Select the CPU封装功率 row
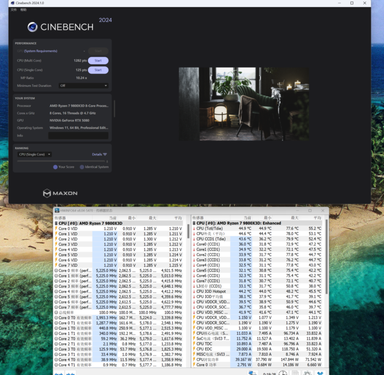 pyautogui.click(x=257, y=360)
